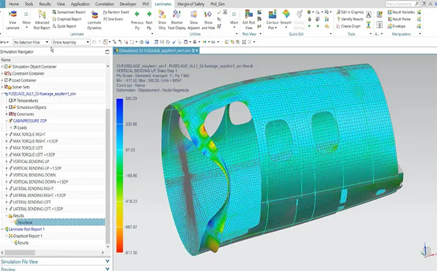Start a Sine Event
This screenshot has width=437, height=271.
113,19
